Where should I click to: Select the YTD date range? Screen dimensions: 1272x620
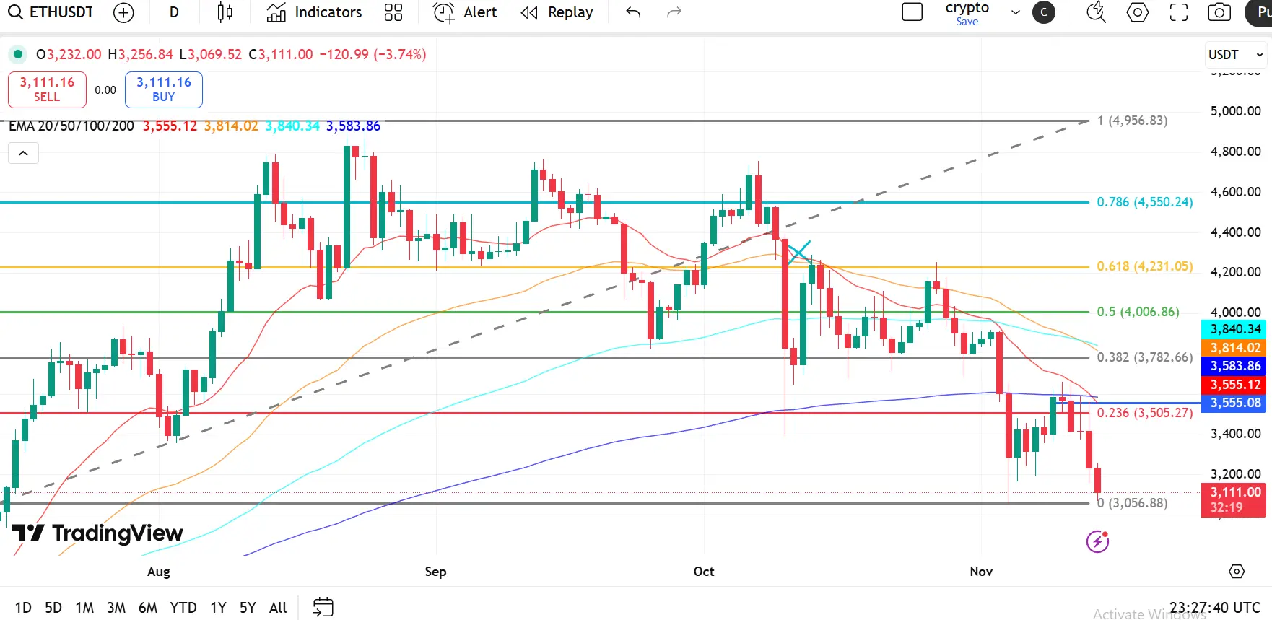[183, 608]
